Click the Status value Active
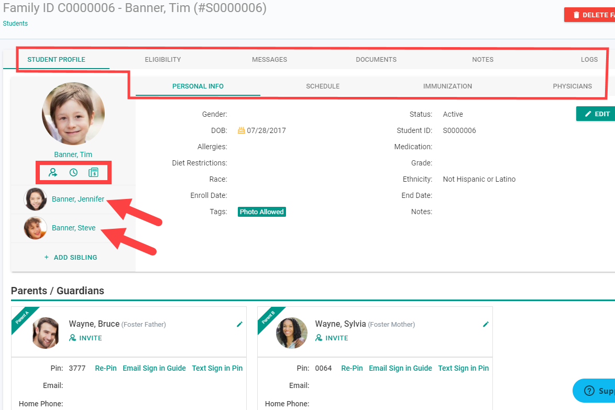 453,114
